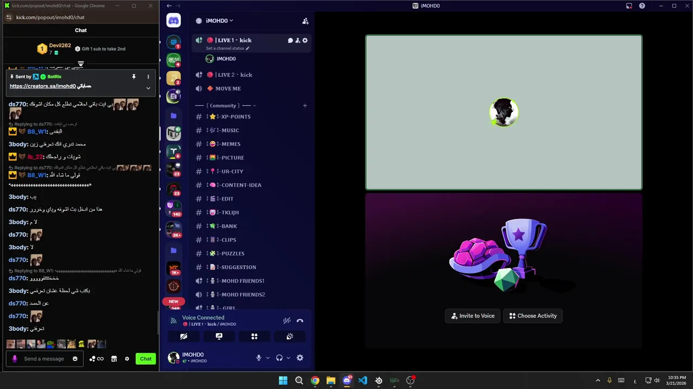Open first server folder in sidebar
693x389 pixels.
(x=174, y=116)
